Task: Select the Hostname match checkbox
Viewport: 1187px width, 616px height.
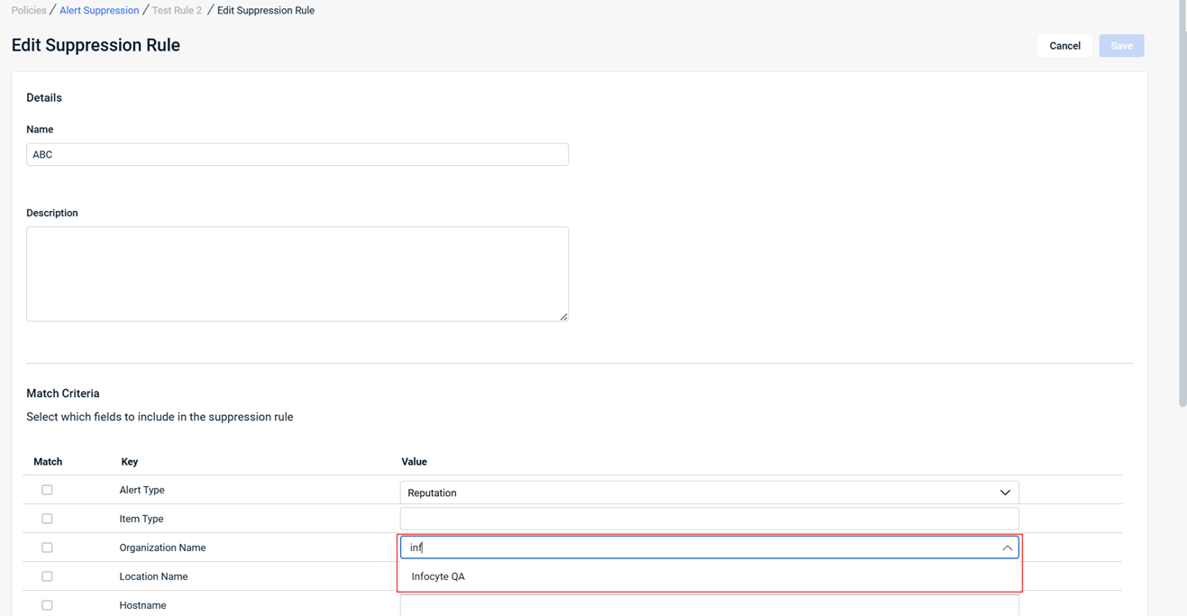Action: pos(47,605)
